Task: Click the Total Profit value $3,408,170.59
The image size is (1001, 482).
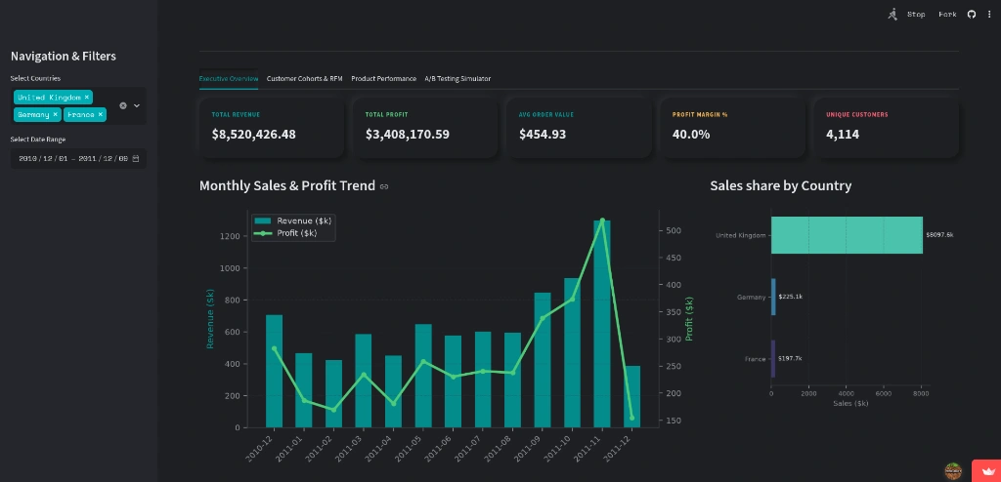Action: pyautogui.click(x=408, y=135)
